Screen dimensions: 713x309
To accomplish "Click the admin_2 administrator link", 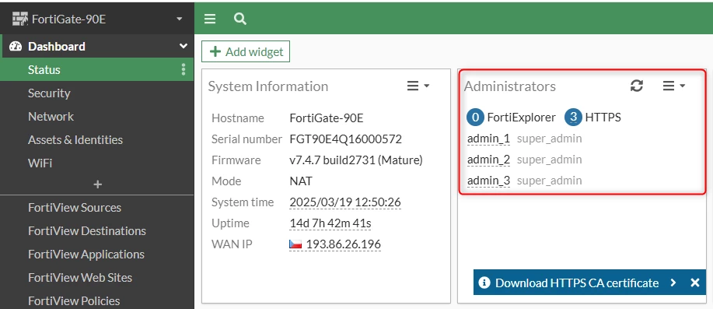I will (488, 160).
